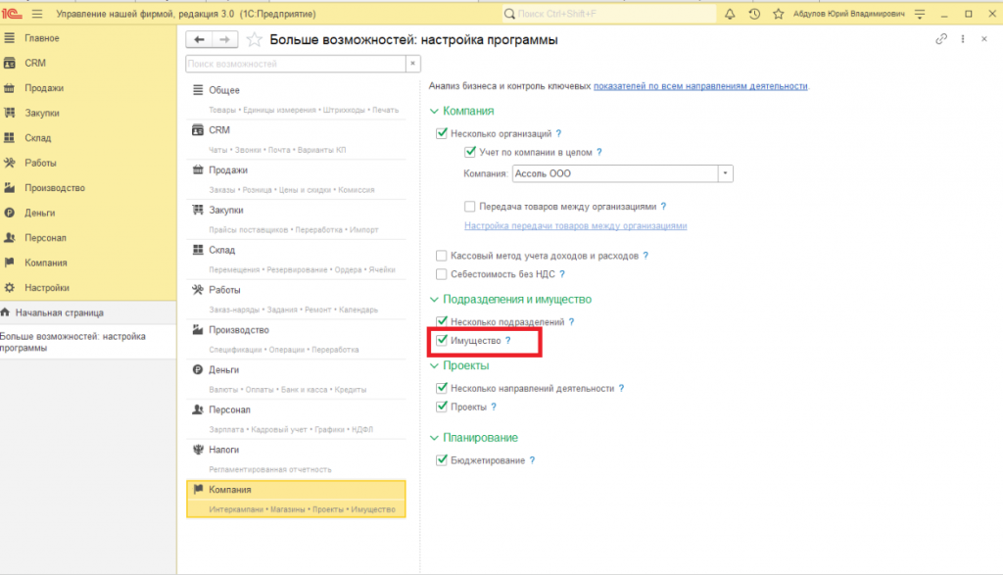The width and height of the screenshot is (1003, 575).
Task: Open the history clock icon
Action: (754, 14)
